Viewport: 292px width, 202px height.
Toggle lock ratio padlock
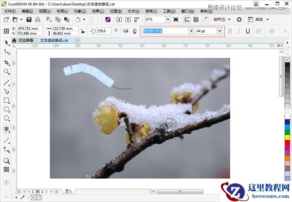point(83,31)
